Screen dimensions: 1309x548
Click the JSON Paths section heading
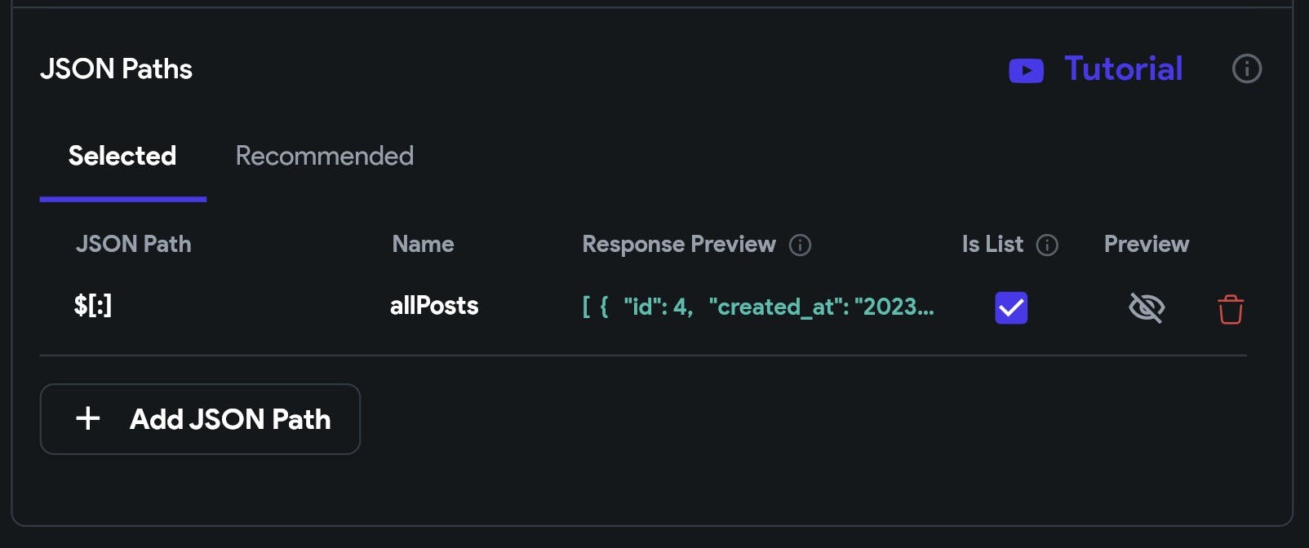tap(116, 69)
